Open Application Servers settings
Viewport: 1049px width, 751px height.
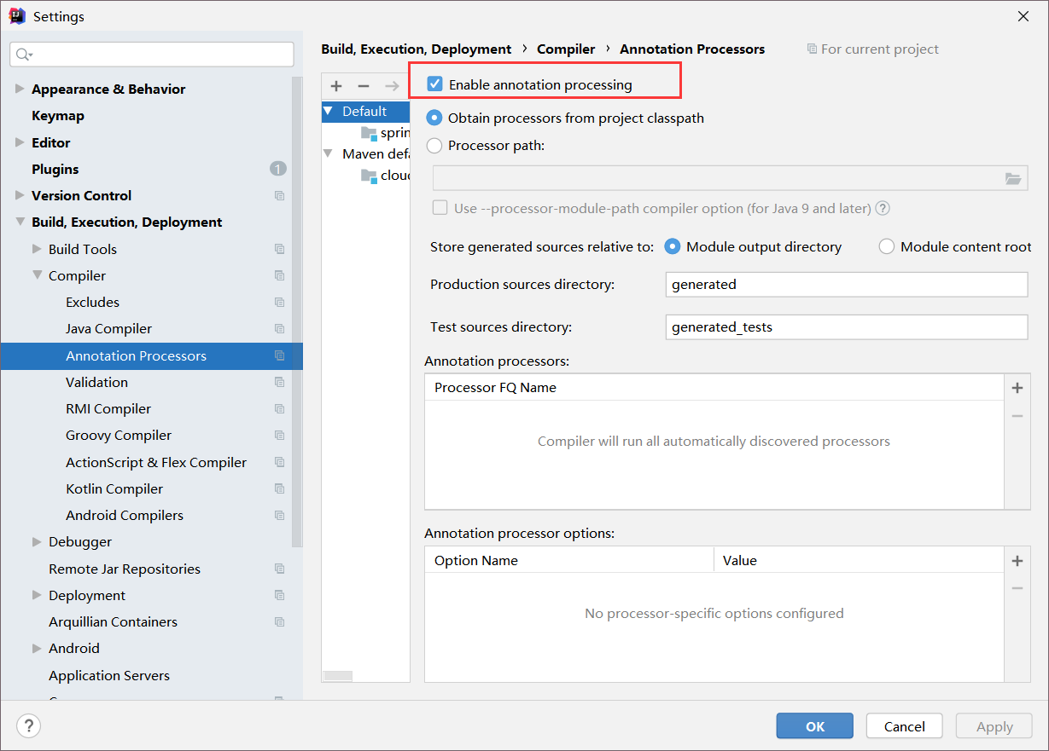click(x=109, y=676)
